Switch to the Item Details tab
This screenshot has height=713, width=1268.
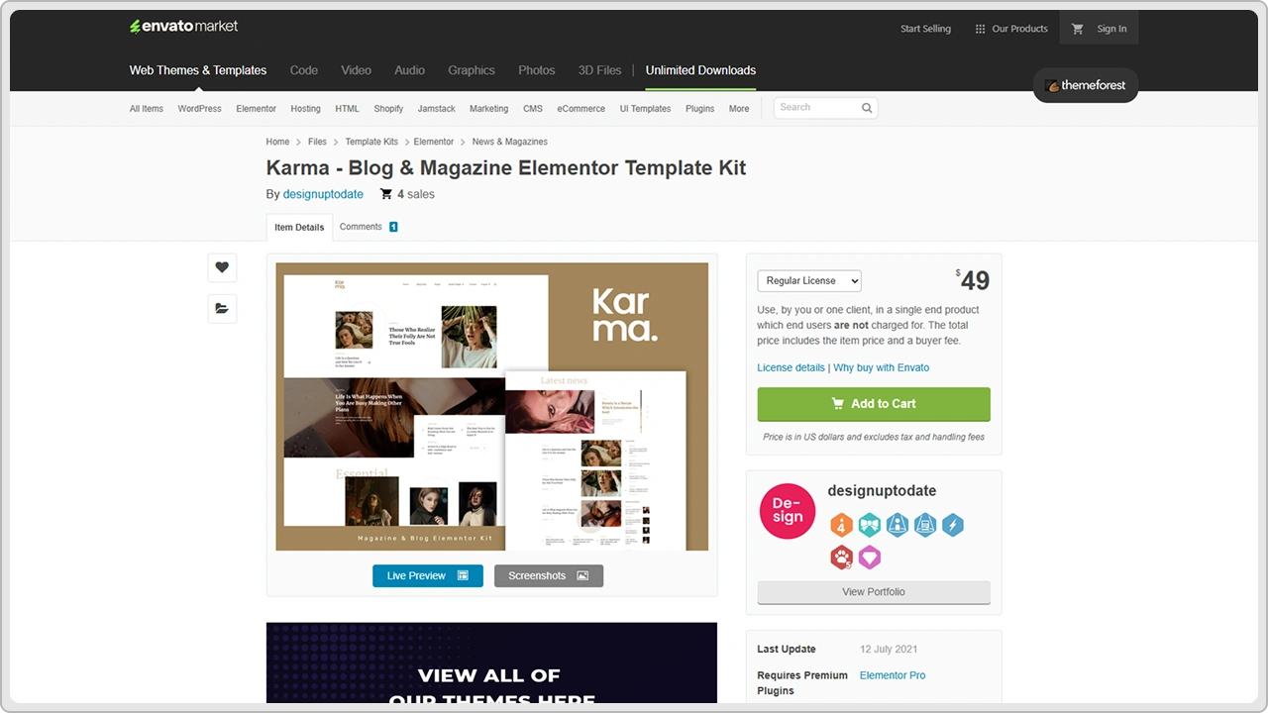click(299, 227)
